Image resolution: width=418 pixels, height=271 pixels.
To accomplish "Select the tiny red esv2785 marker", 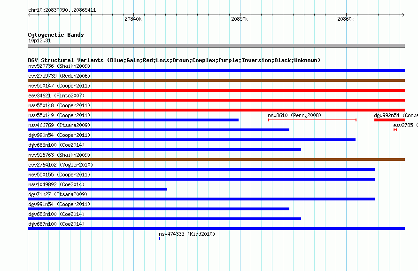I will click(x=395, y=130).
